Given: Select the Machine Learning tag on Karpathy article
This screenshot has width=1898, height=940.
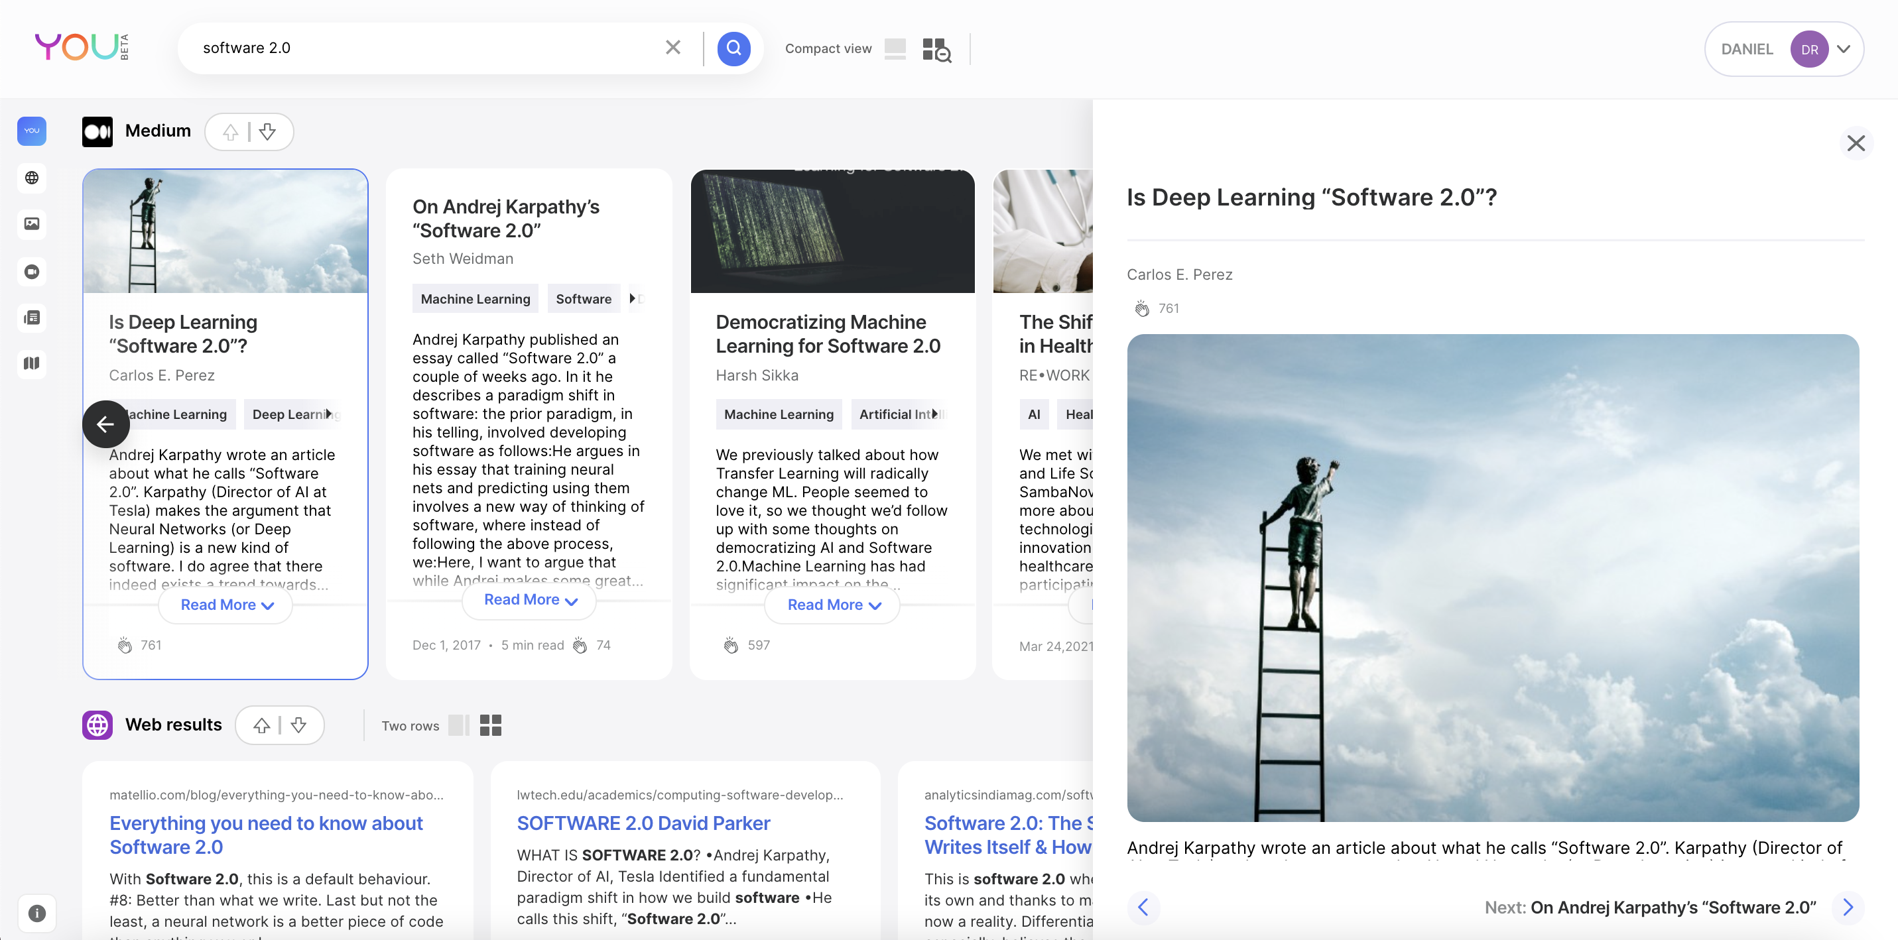Looking at the screenshot, I should coord(475,299).
